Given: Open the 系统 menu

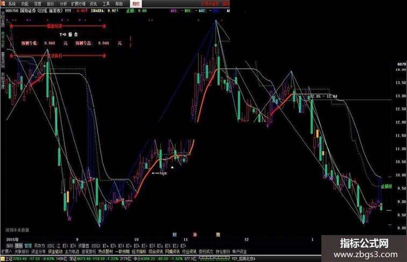Looking at the screenshot, I should coord(12,4).
